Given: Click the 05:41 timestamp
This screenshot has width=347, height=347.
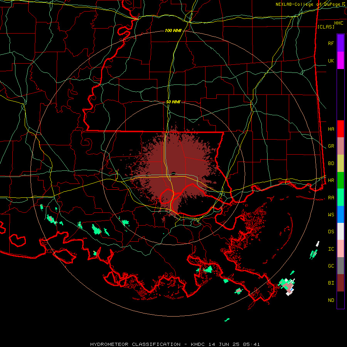Looking at the screenshot, I should 251,344.
